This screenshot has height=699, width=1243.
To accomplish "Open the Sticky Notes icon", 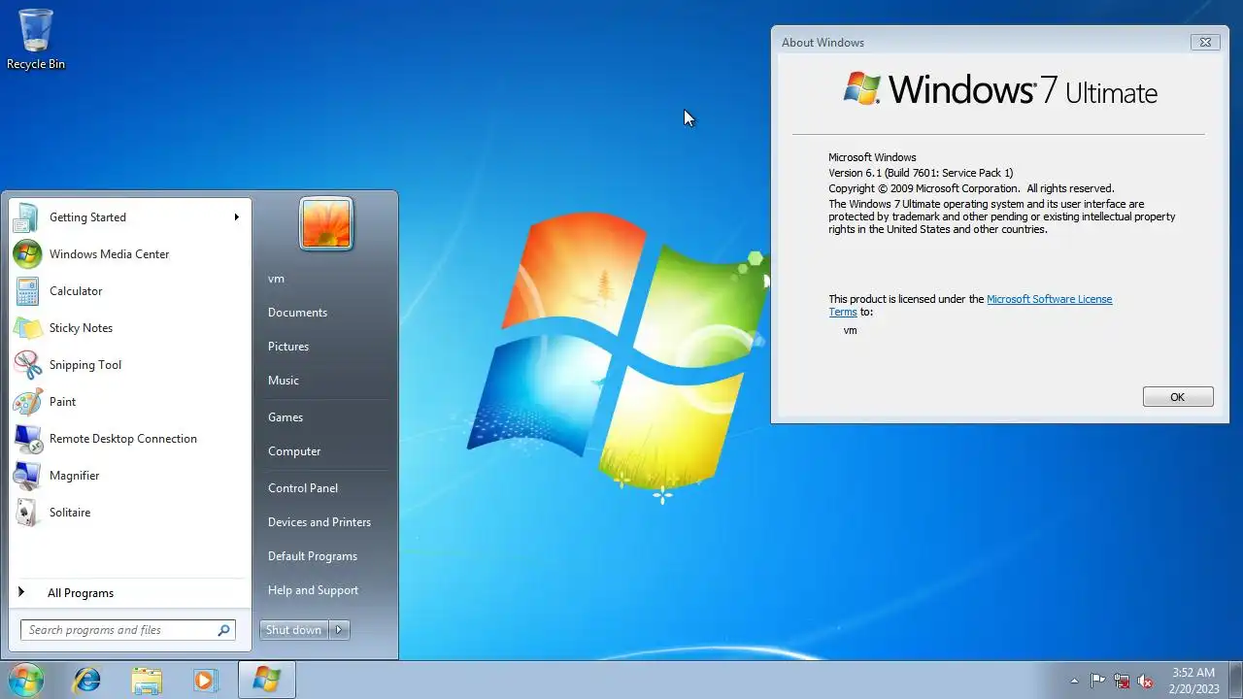I will [x=26, y=328].
